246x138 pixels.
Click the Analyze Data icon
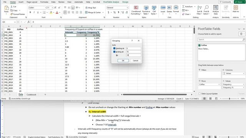coord(216,8)
